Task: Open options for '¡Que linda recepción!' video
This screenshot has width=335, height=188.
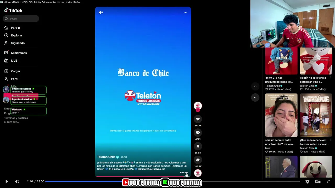Action: pos(331,140)
